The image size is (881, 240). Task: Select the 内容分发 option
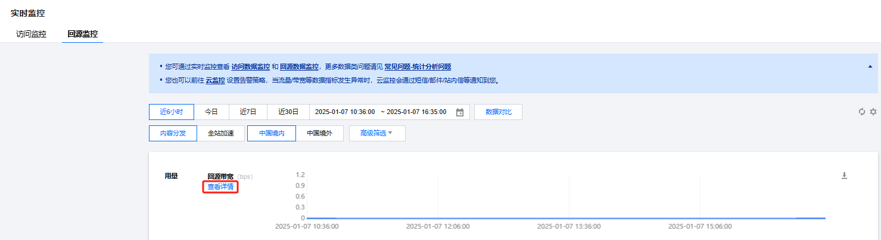(173, 133)
